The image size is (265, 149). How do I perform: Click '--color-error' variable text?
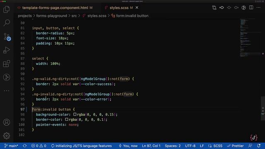[x=94, y=99]
